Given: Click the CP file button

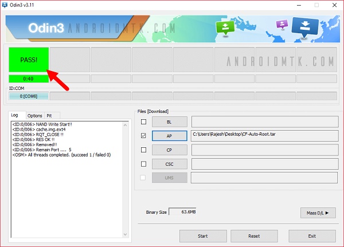Looking at the screenshot, I should [170, 150].
